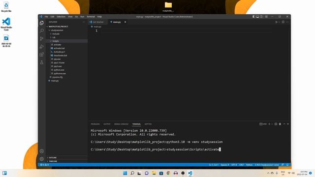Create a new terminal with plus icon
Image resolution: width=315 pixels, height=177 pixels.
tap(269, 124)
